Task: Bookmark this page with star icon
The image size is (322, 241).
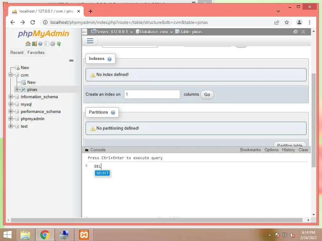Action: [287, 22]
